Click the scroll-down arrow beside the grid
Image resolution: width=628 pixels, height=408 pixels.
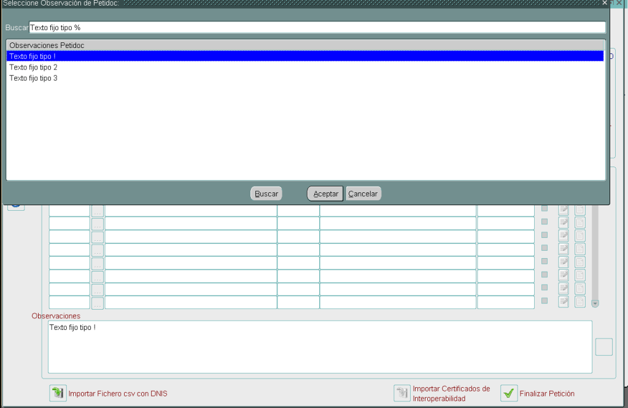click(x=594, y=303)
